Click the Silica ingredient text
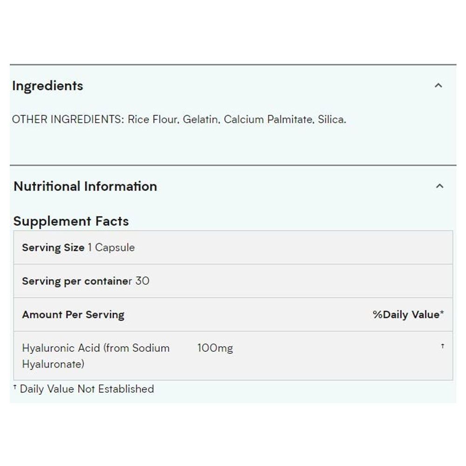The width and height of the screenshot is (466, 466). (x=332, y=119)
